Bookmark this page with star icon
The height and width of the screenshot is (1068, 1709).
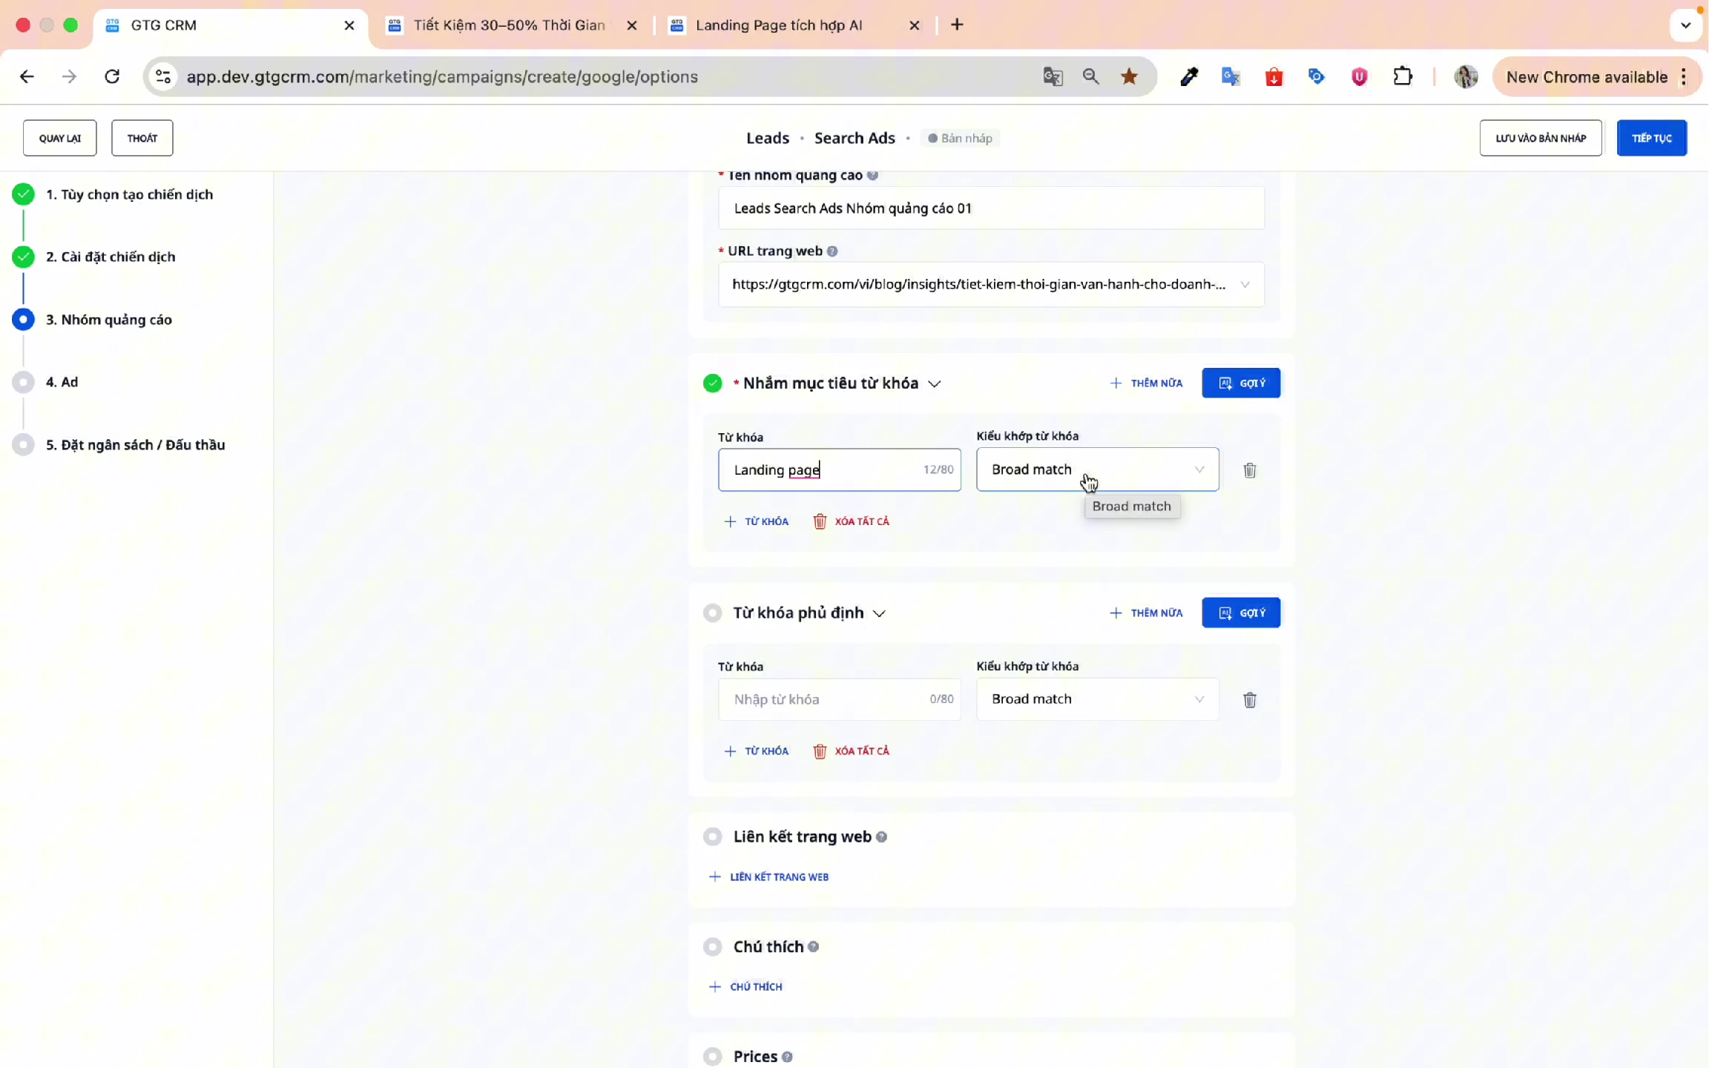1129,76
